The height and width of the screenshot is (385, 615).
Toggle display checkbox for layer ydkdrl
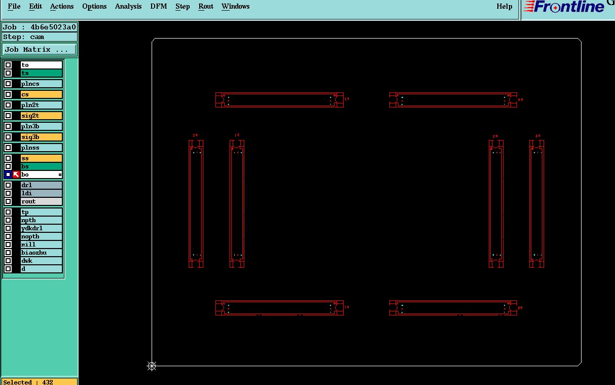8,228
